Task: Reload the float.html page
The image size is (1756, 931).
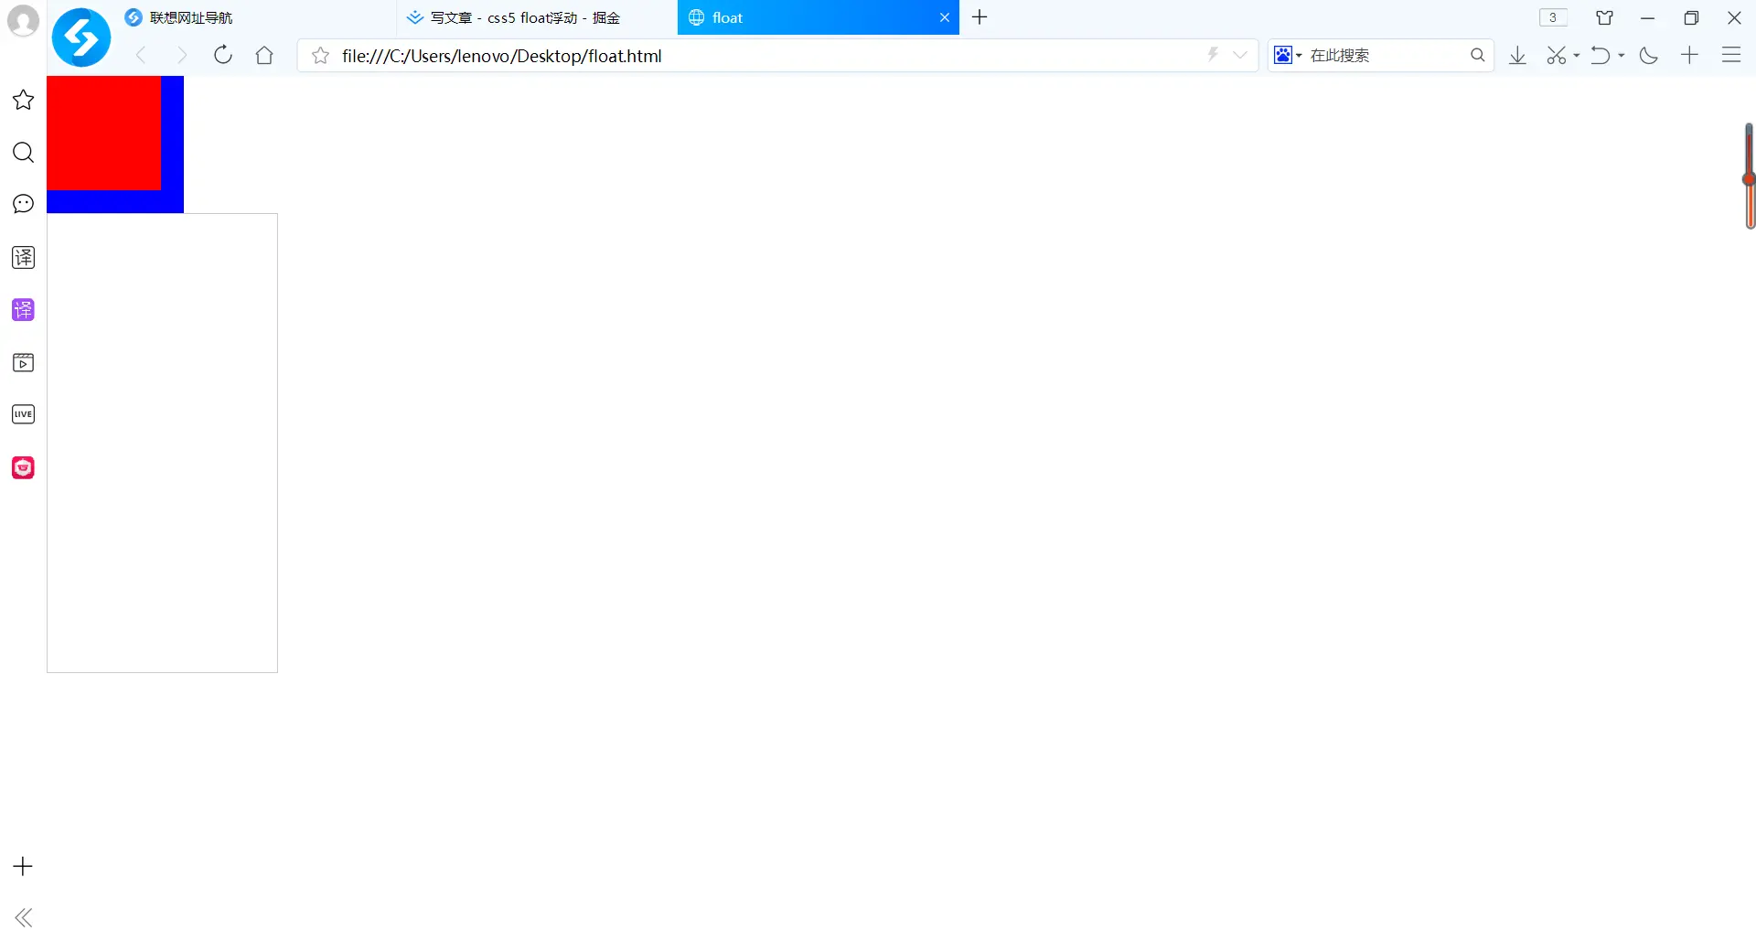Action: [222, 55]
